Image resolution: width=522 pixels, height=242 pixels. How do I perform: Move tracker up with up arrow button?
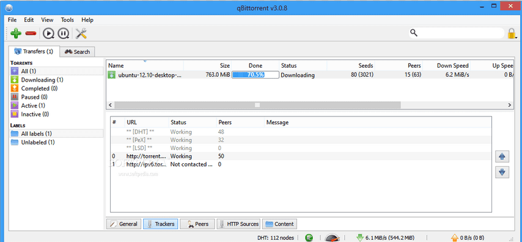(x=502, y=157)
